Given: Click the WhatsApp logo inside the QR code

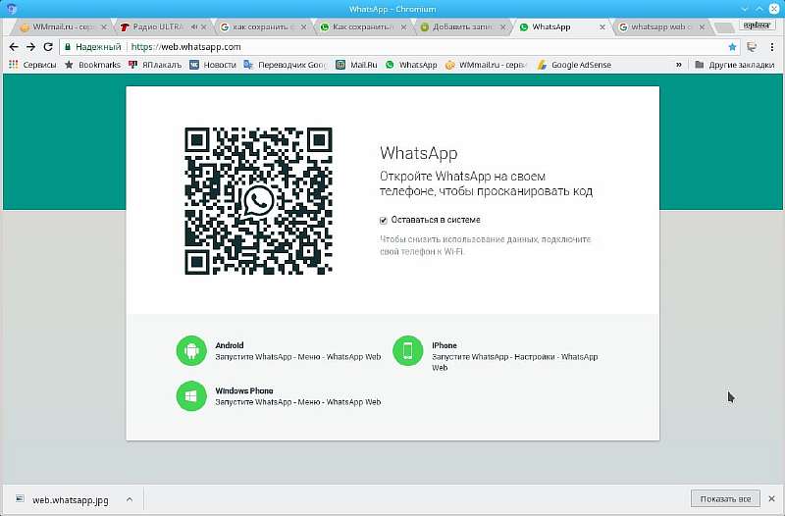Looking at the screenshot, I should 258,201.
